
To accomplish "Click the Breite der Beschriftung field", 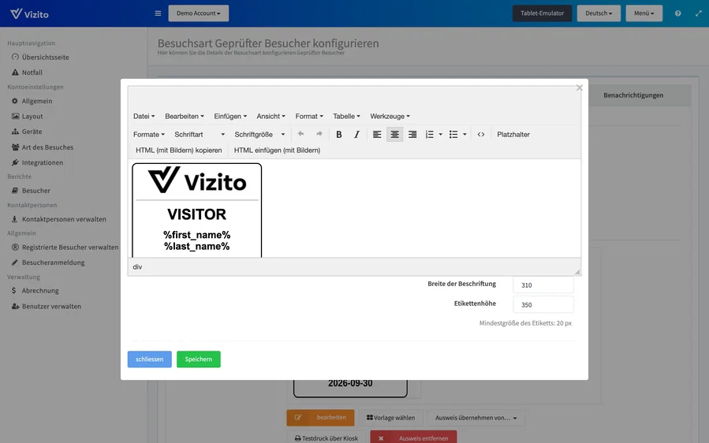I will point(543,285).
